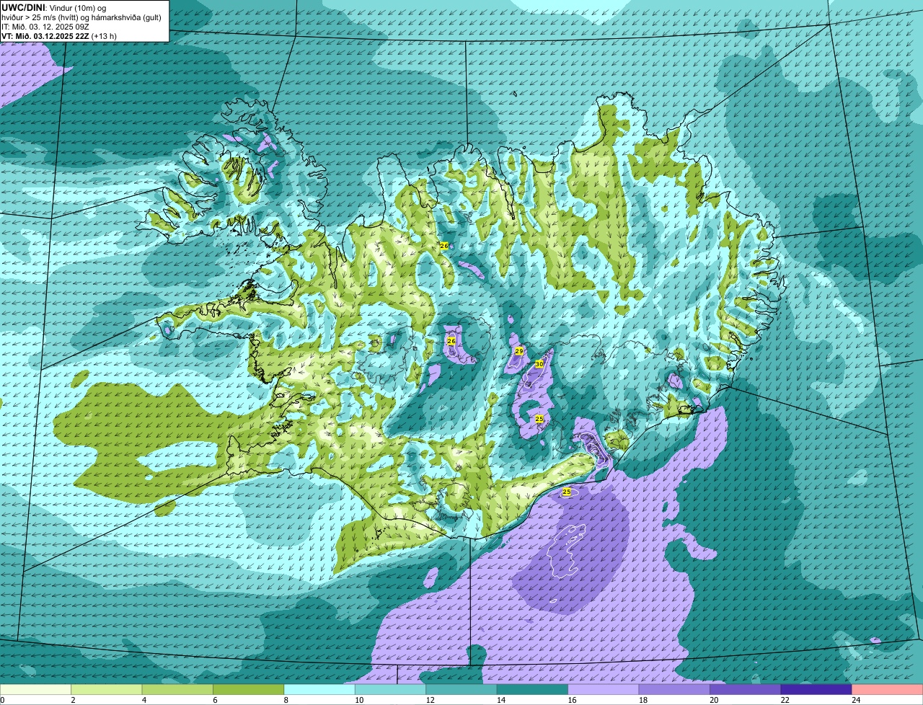Click the '4' tick label on the color scale

pos(143,700)
